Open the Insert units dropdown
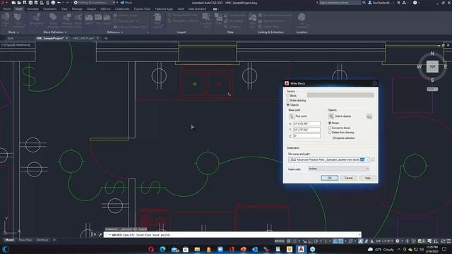452x254 pixels. [339, 169]
